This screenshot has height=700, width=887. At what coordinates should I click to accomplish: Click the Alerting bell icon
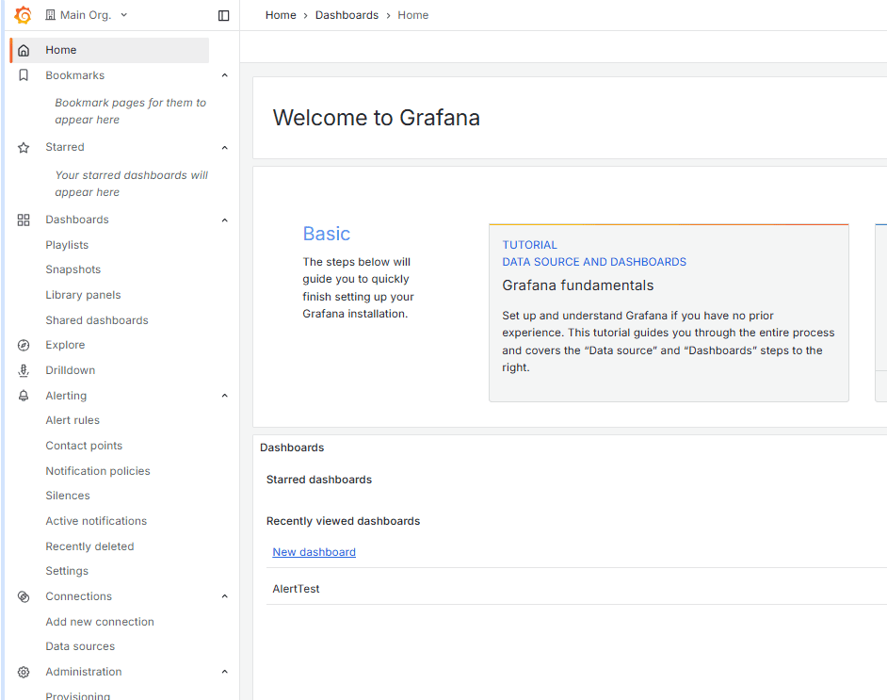[24, 396]
